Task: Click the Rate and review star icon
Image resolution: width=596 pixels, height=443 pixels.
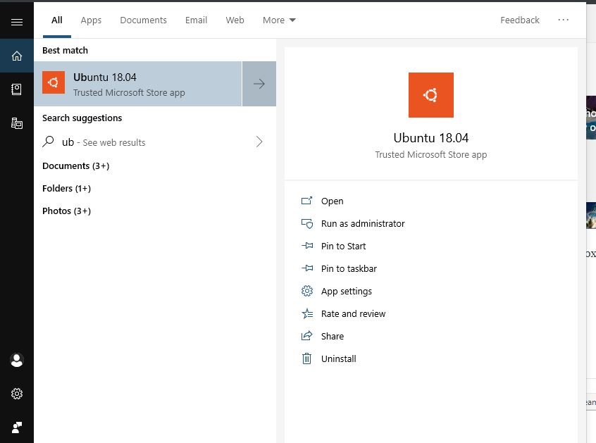Action: point(306,313)
